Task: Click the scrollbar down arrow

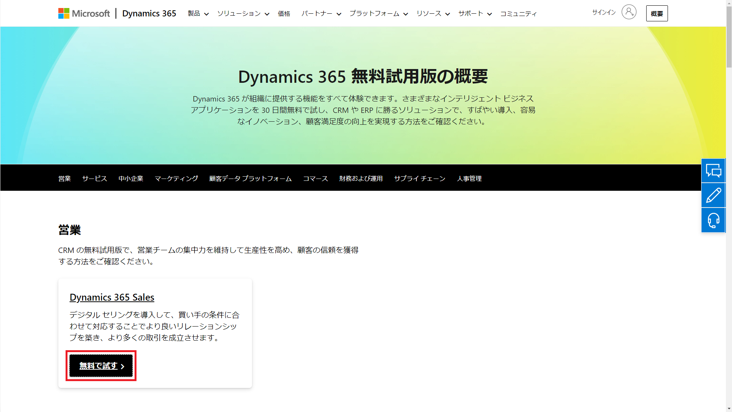Action: (x=729, y=409)
